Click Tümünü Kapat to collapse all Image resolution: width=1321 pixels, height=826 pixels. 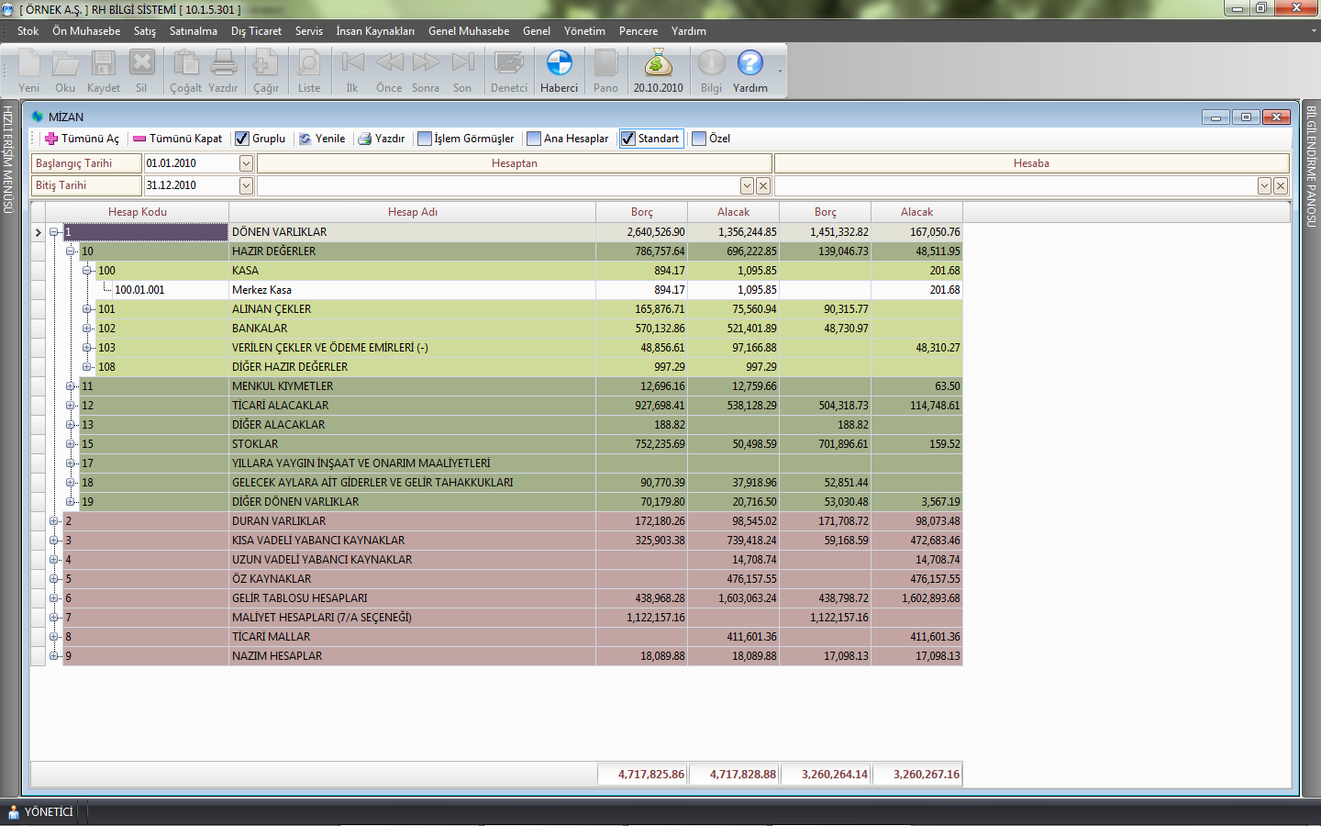coord(177,139)
